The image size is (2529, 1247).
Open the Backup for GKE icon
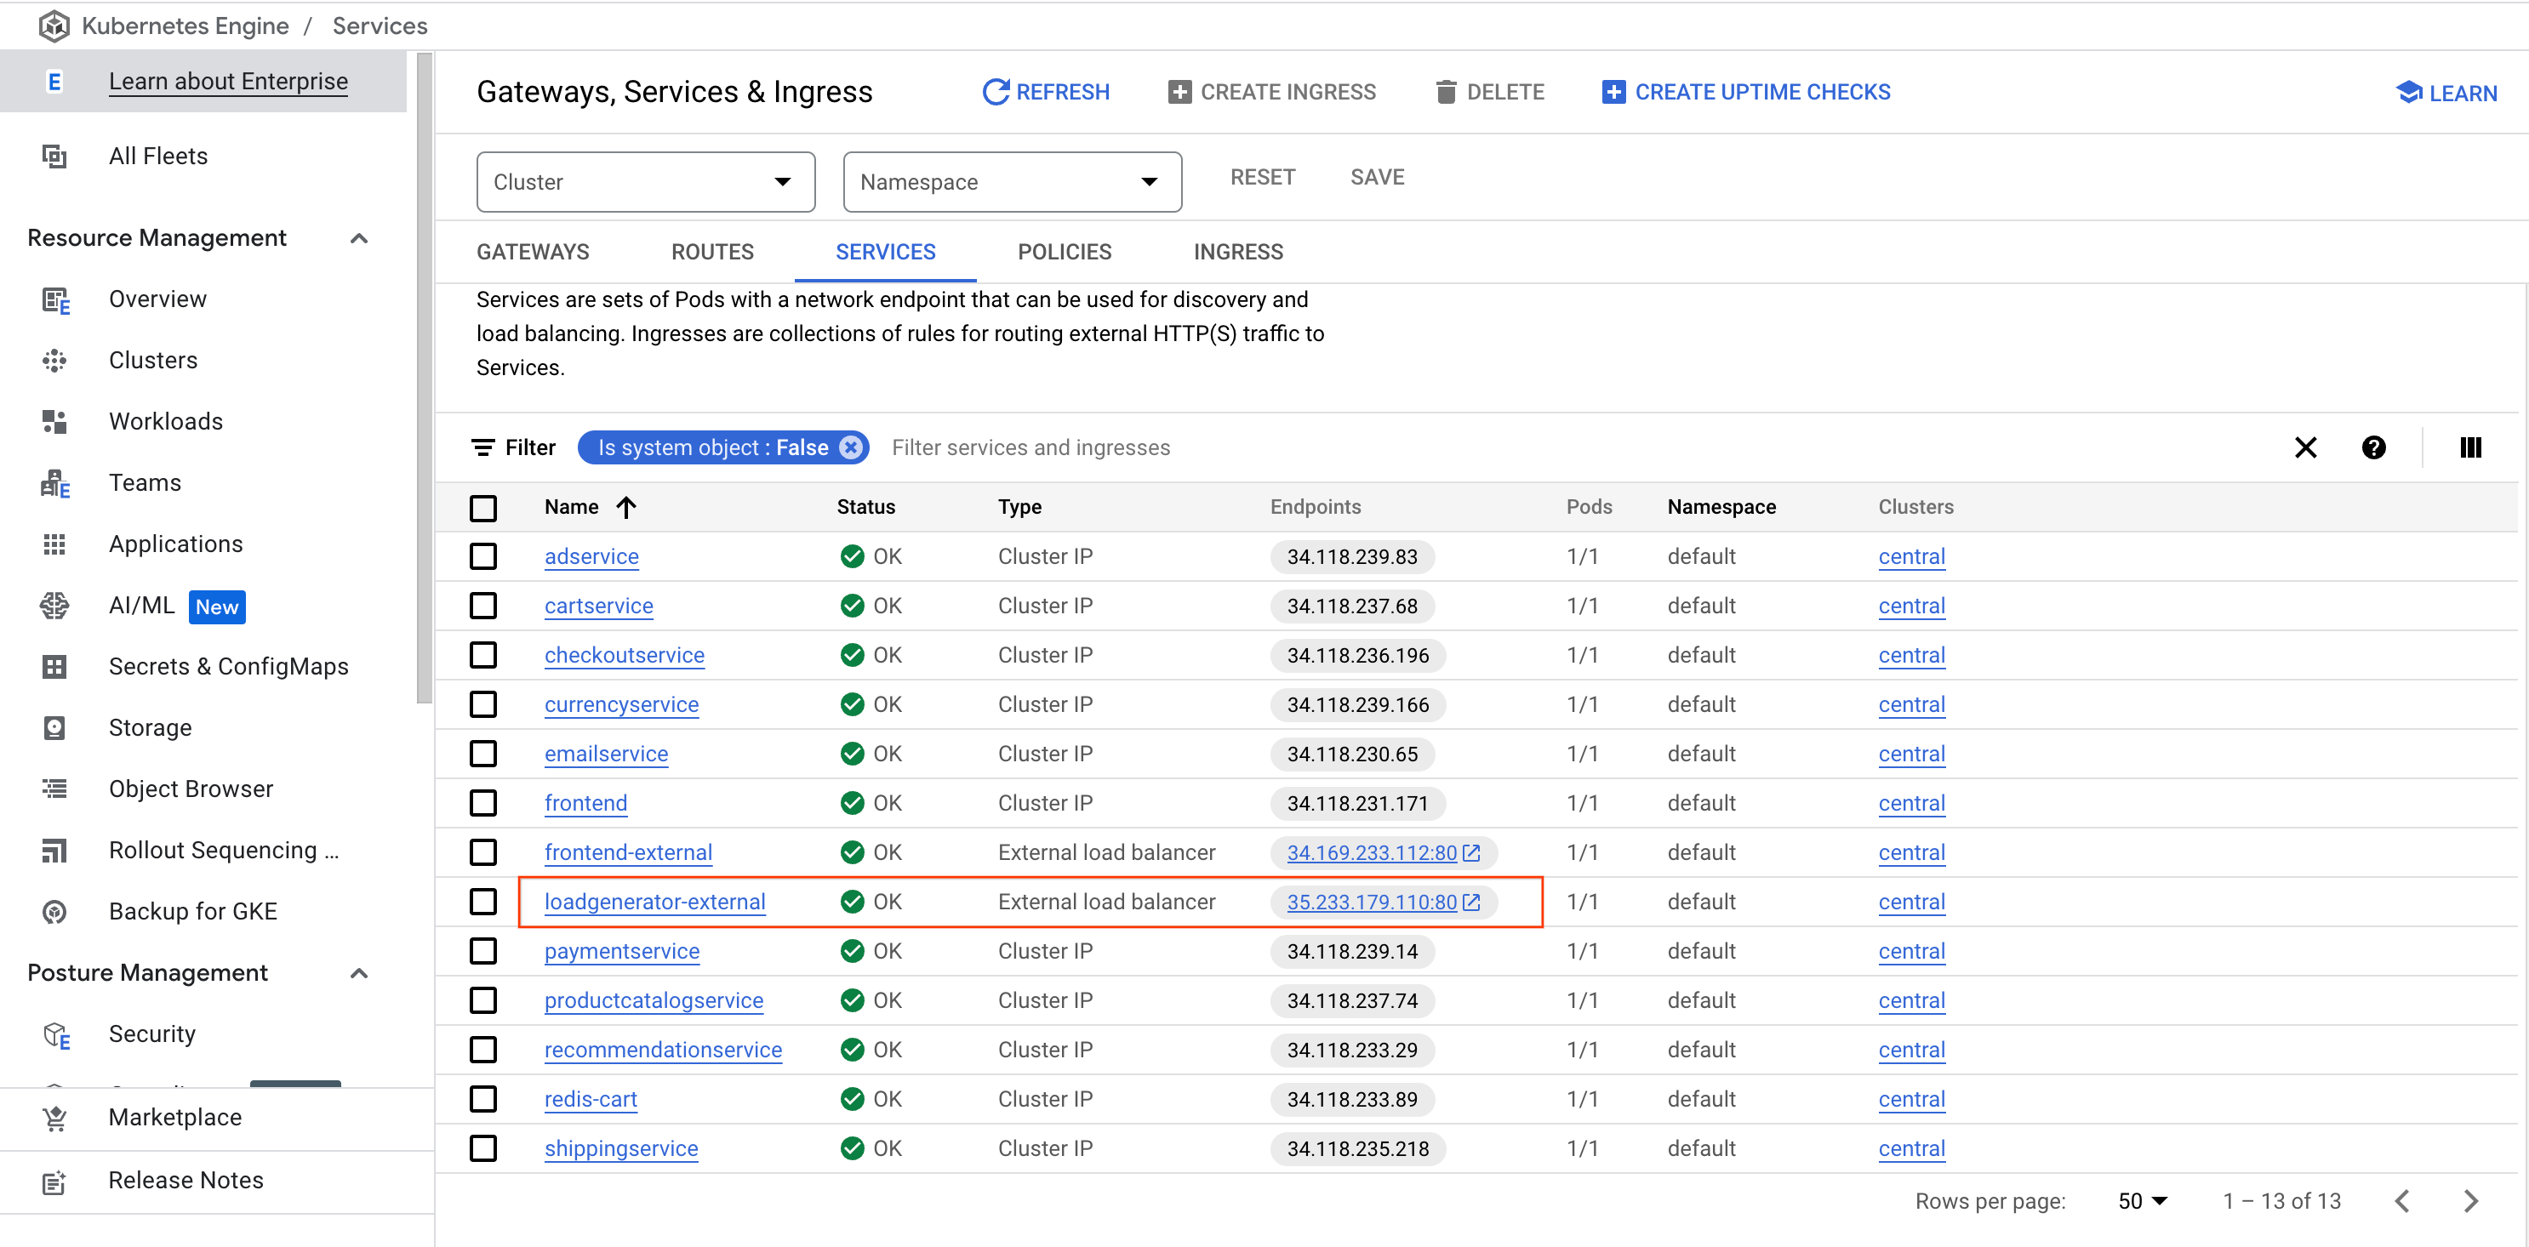55,912
